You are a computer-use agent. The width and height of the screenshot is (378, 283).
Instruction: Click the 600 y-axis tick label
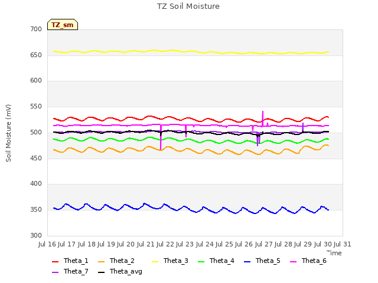coord(36,81)
